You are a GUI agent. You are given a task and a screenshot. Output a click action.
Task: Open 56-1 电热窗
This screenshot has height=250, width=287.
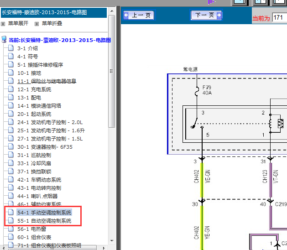click(31, 229)
